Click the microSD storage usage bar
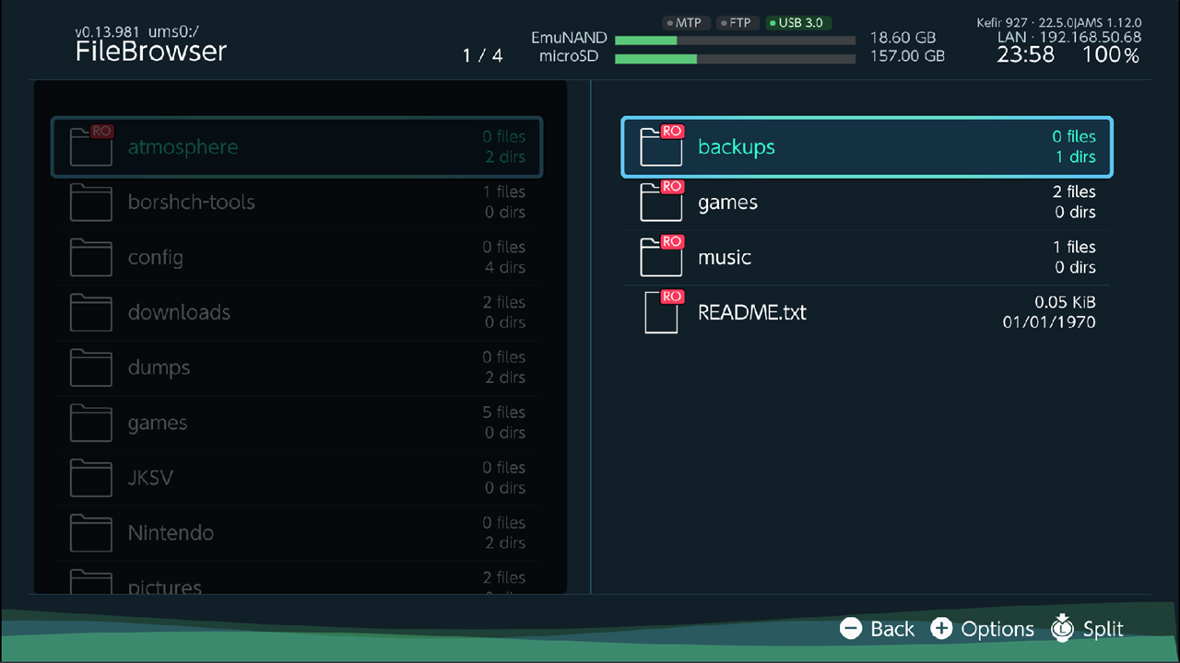Screen dimensions: 1180x663 coord(736,59)
